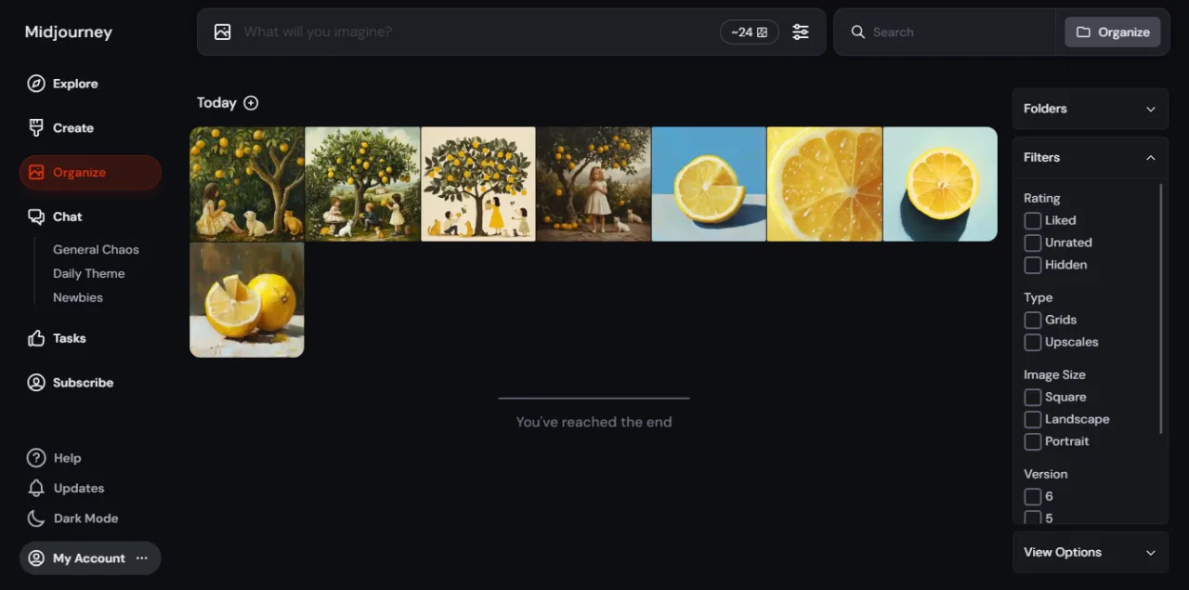Click the View Options panel title

point(1063,553)
